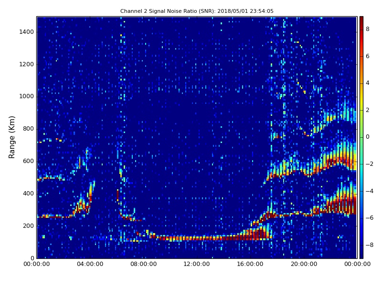
Task: Click the colorbar label −4
Action: [x=370, y=191]
